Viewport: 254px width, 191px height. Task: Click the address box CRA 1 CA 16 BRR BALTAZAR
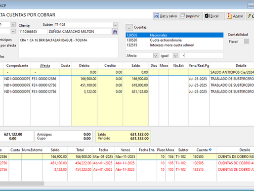pyautogui.click(x=68, y=48)
